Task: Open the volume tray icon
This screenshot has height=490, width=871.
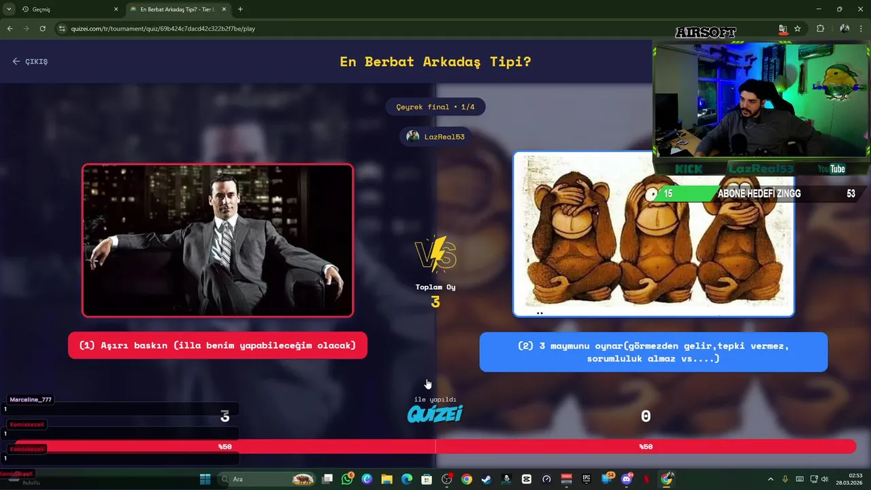Action: pos(825,479)
